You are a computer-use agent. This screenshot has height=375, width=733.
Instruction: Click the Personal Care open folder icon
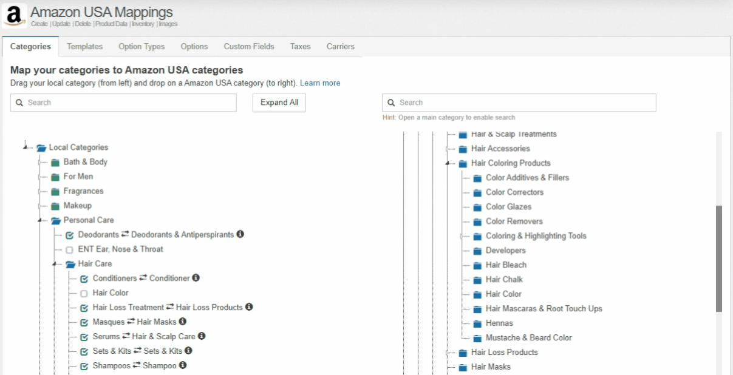pyautogui.click(x=56, y=220)
